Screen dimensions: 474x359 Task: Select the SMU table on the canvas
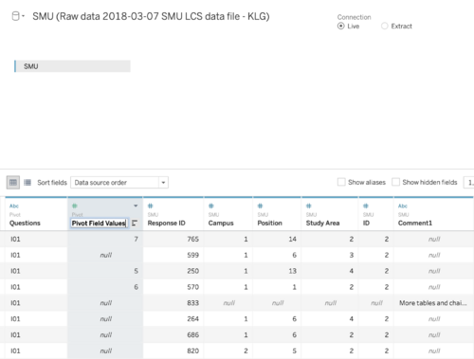(72, 66)
